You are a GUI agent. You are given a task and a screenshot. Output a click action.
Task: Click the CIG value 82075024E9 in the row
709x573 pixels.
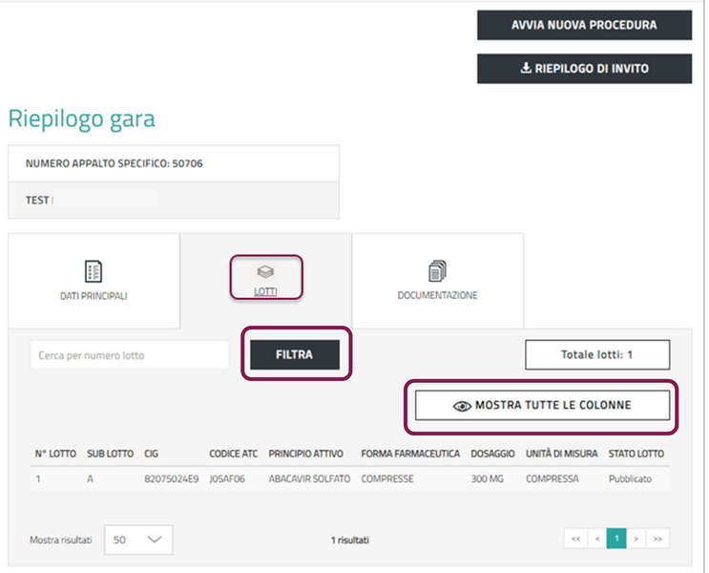click(172, 478)
